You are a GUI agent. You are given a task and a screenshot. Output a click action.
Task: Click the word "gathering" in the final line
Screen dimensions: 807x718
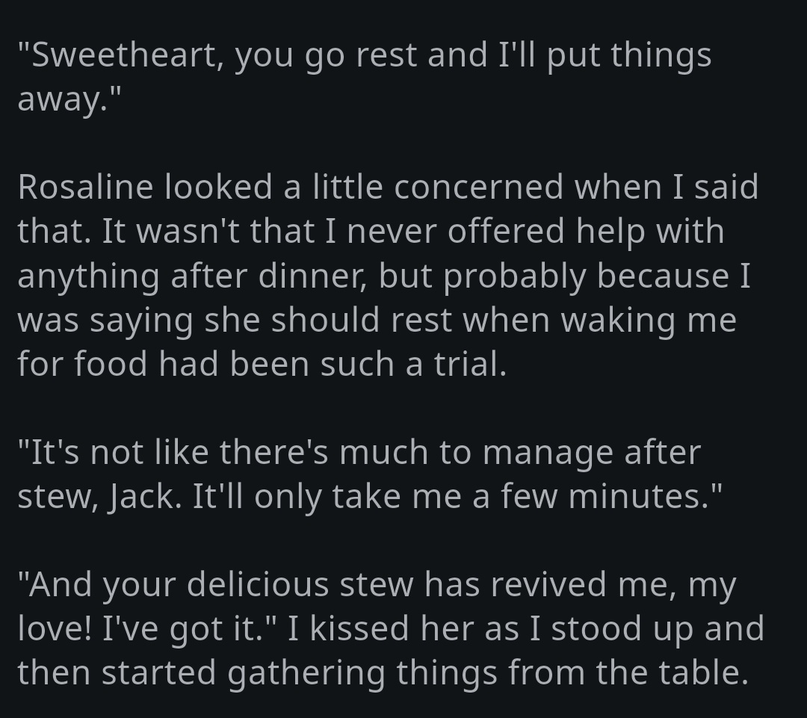[306, 672]
